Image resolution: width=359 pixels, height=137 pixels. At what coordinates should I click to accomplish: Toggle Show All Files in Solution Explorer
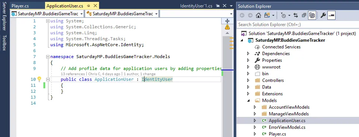pyautogui.click(x=312, y=15)
